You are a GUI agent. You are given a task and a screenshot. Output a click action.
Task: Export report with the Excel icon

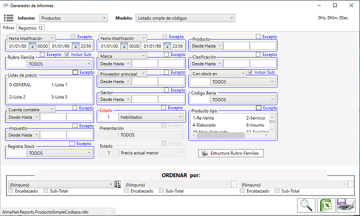point(326,205)
